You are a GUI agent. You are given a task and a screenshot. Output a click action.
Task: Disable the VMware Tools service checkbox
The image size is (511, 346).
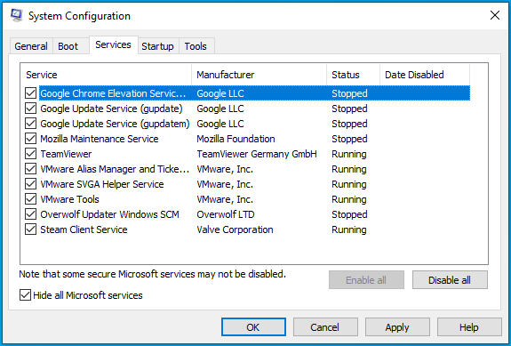pyautogui.click(x=30, y=199)
